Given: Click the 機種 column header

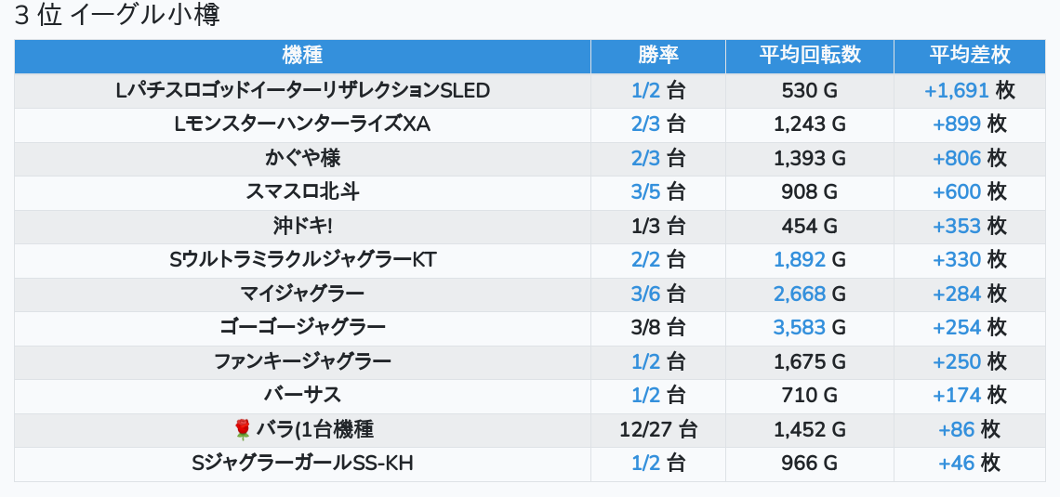Looking at the screenshot, I should (x=302, y=55).
